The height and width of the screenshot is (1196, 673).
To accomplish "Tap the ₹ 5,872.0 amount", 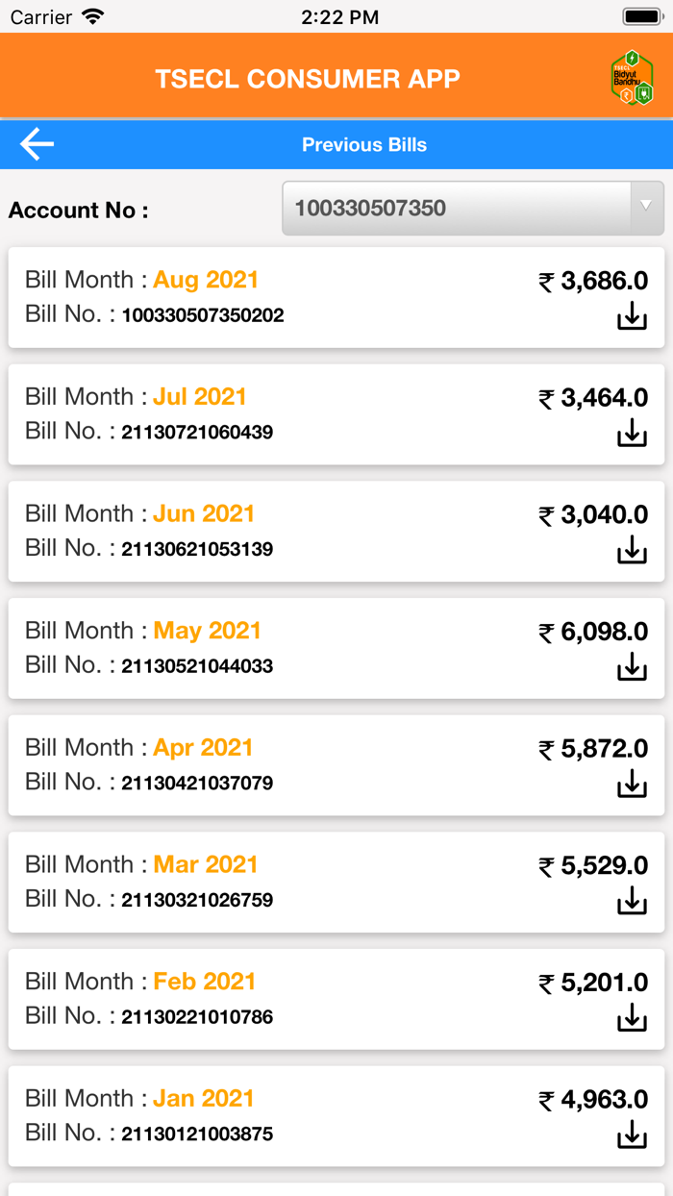I will [x=593, y=749].
